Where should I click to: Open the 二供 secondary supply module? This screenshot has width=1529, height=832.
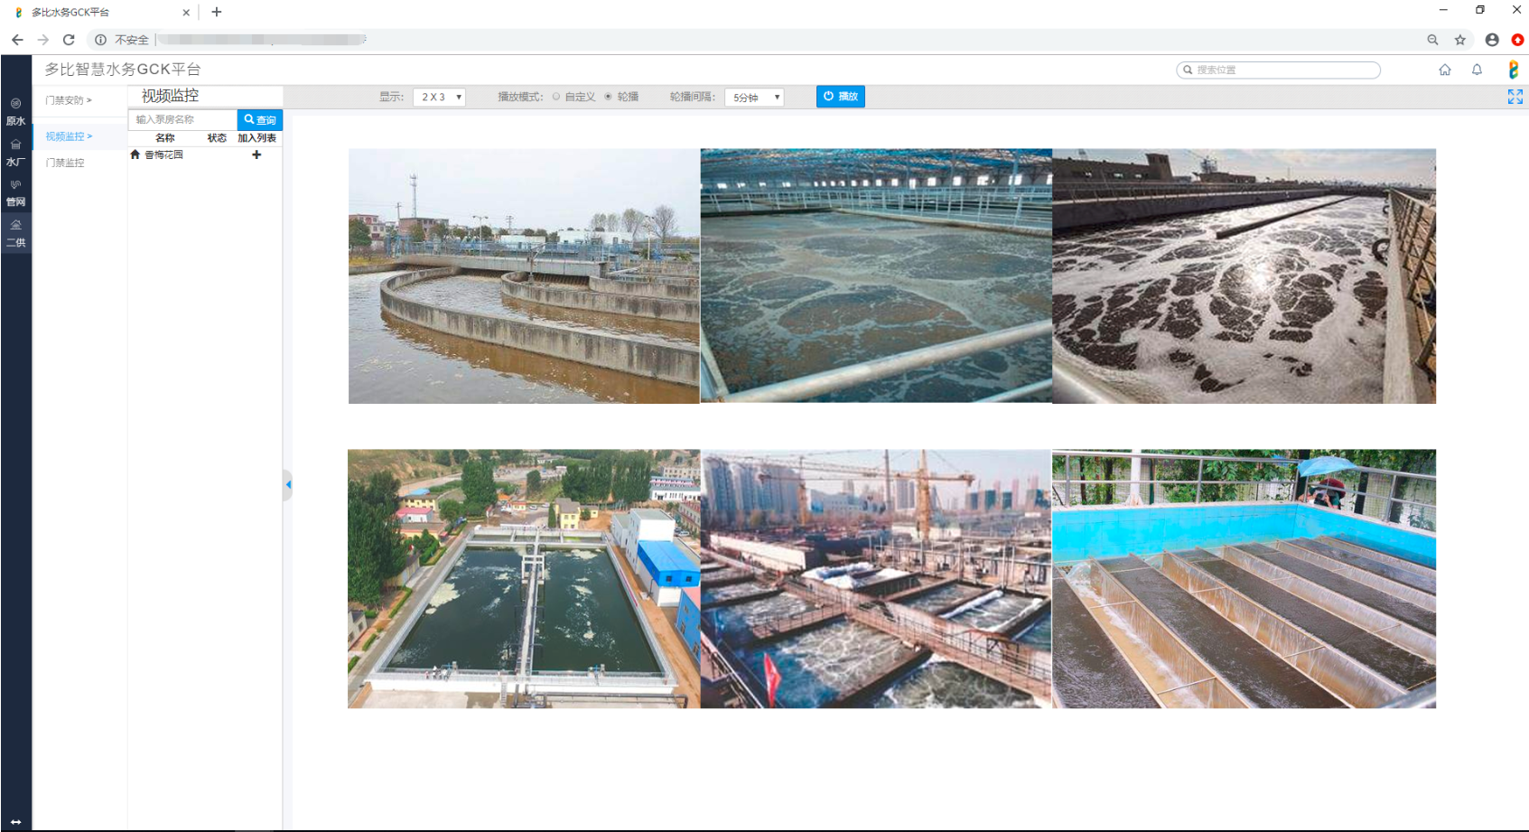(15, 233)
